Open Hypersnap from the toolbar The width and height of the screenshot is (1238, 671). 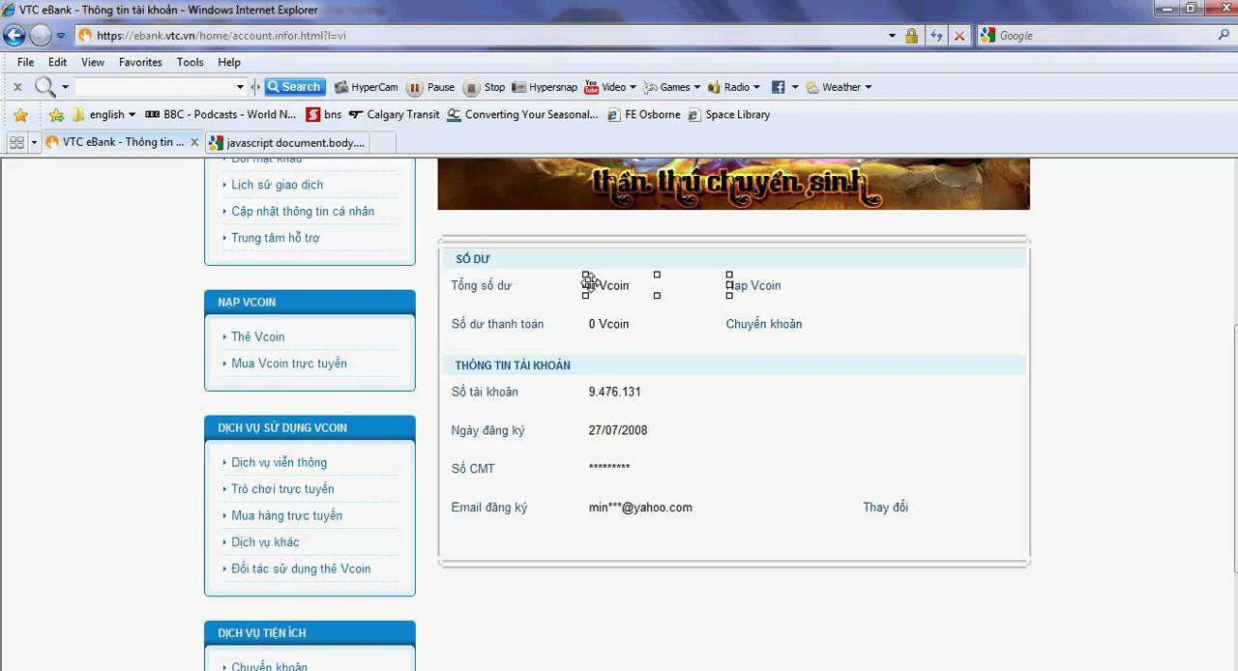coord(545,87)
